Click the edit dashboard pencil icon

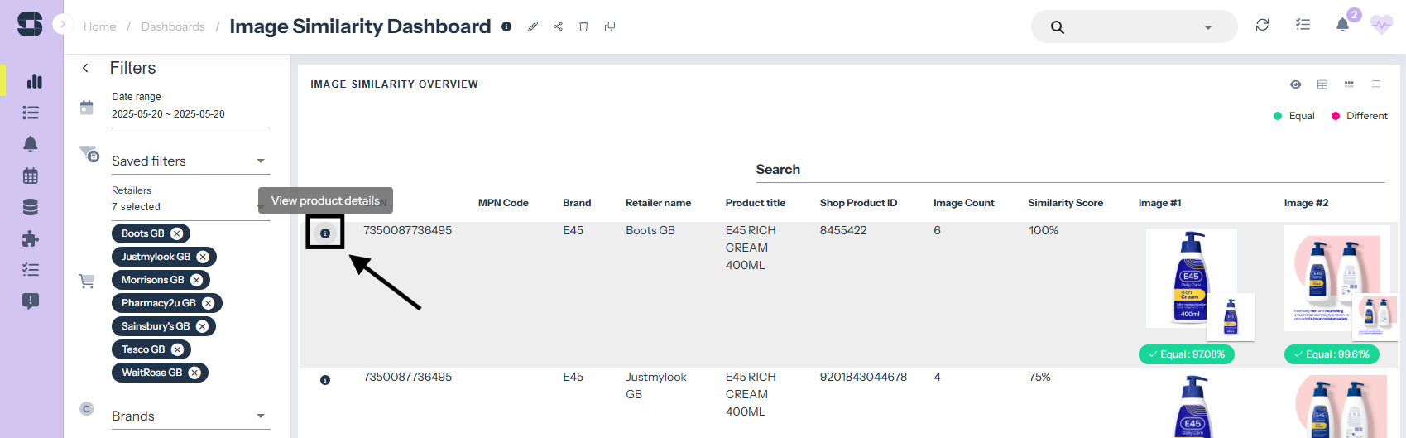[533, 26]
